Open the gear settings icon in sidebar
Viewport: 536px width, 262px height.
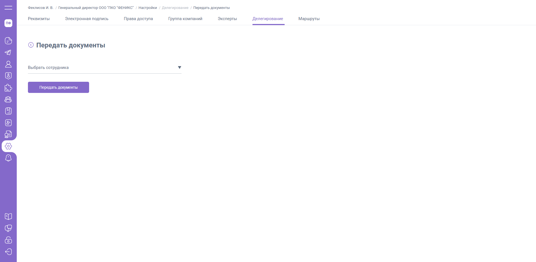tap(8, 146)
